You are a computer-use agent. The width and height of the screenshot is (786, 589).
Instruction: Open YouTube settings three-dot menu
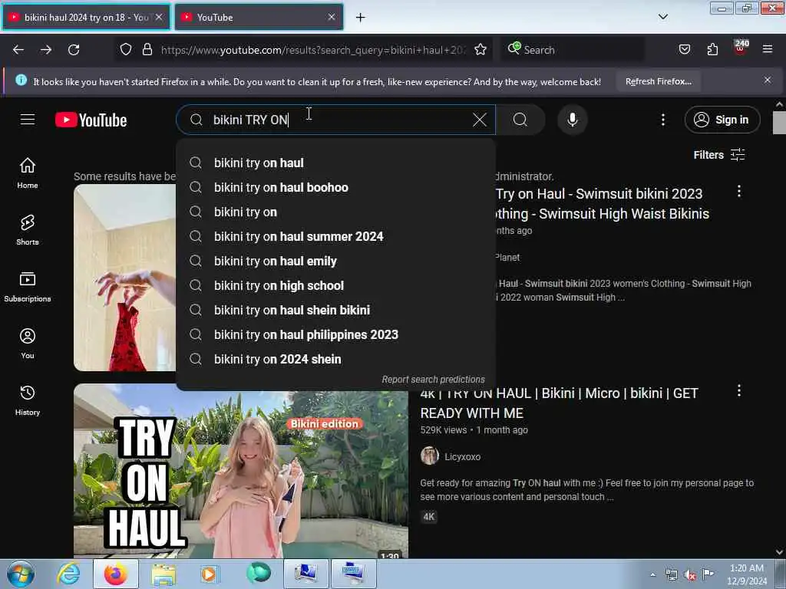662,120
